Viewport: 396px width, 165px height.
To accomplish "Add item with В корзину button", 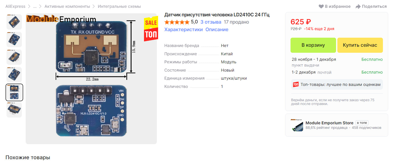I will (313, 45).
